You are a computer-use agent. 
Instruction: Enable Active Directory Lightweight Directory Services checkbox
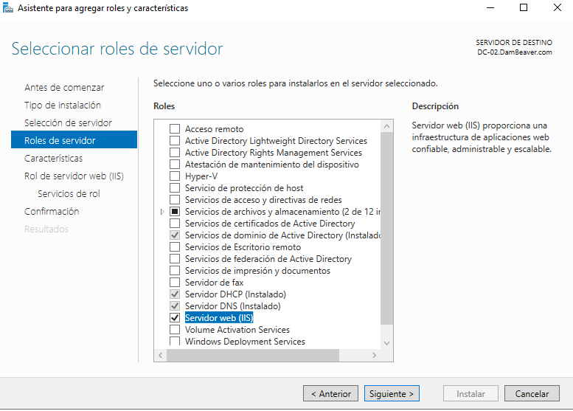(175, 140)
